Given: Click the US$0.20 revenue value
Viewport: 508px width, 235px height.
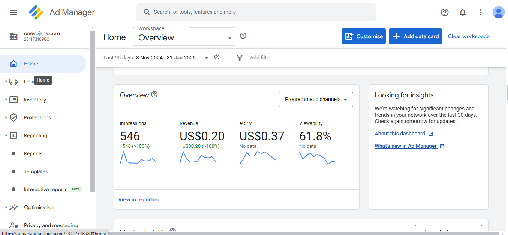Looking at the screenshot, I should [202, 136].
